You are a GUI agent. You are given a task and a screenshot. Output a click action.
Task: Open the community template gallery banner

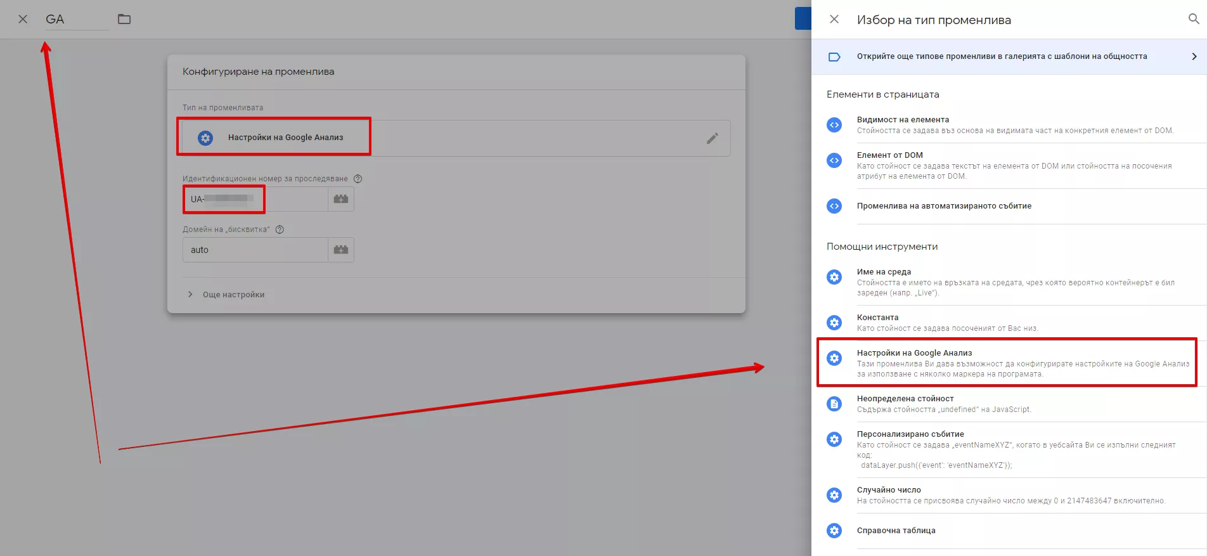pyautogui.click(x=1009, y=56)
